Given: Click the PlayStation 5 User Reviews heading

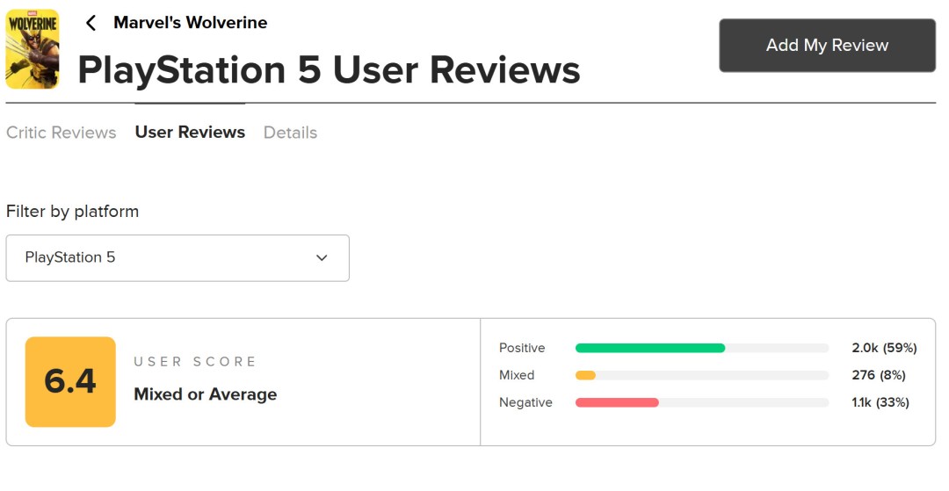Looking at the screenshot, I should [329, 69].
